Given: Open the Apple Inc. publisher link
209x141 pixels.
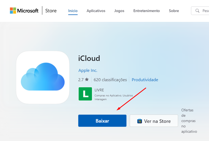Looking at the screenshot, I should point(88,70).
